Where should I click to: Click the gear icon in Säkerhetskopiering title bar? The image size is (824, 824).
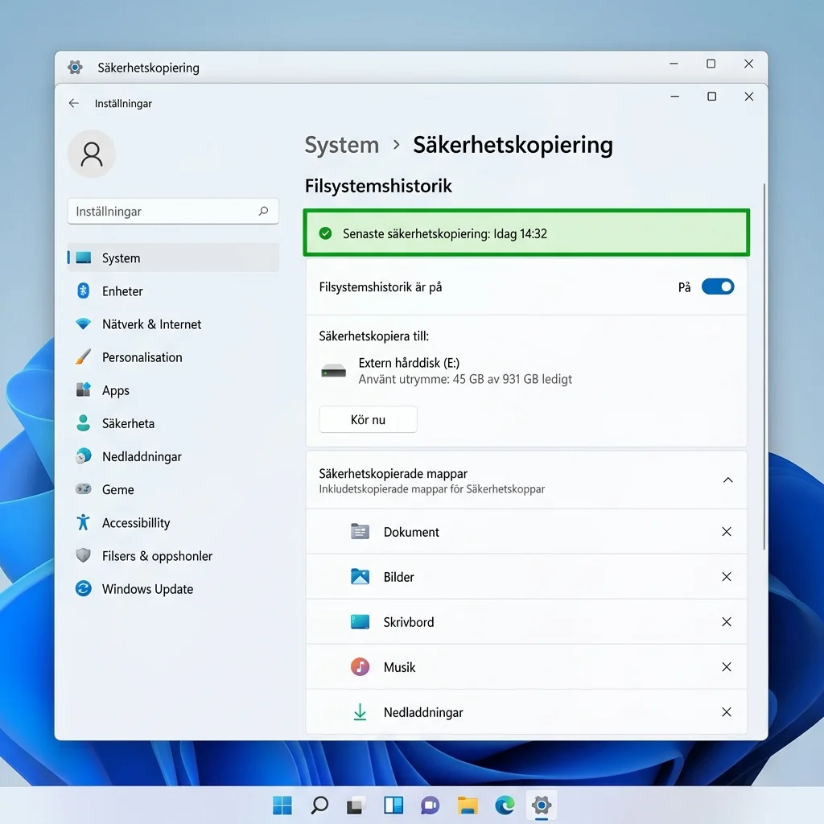pyautogui.click(x=75, y=68)
